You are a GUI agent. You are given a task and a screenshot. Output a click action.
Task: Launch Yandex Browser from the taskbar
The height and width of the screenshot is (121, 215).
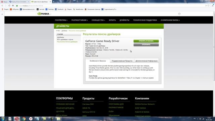click(31, 119)
